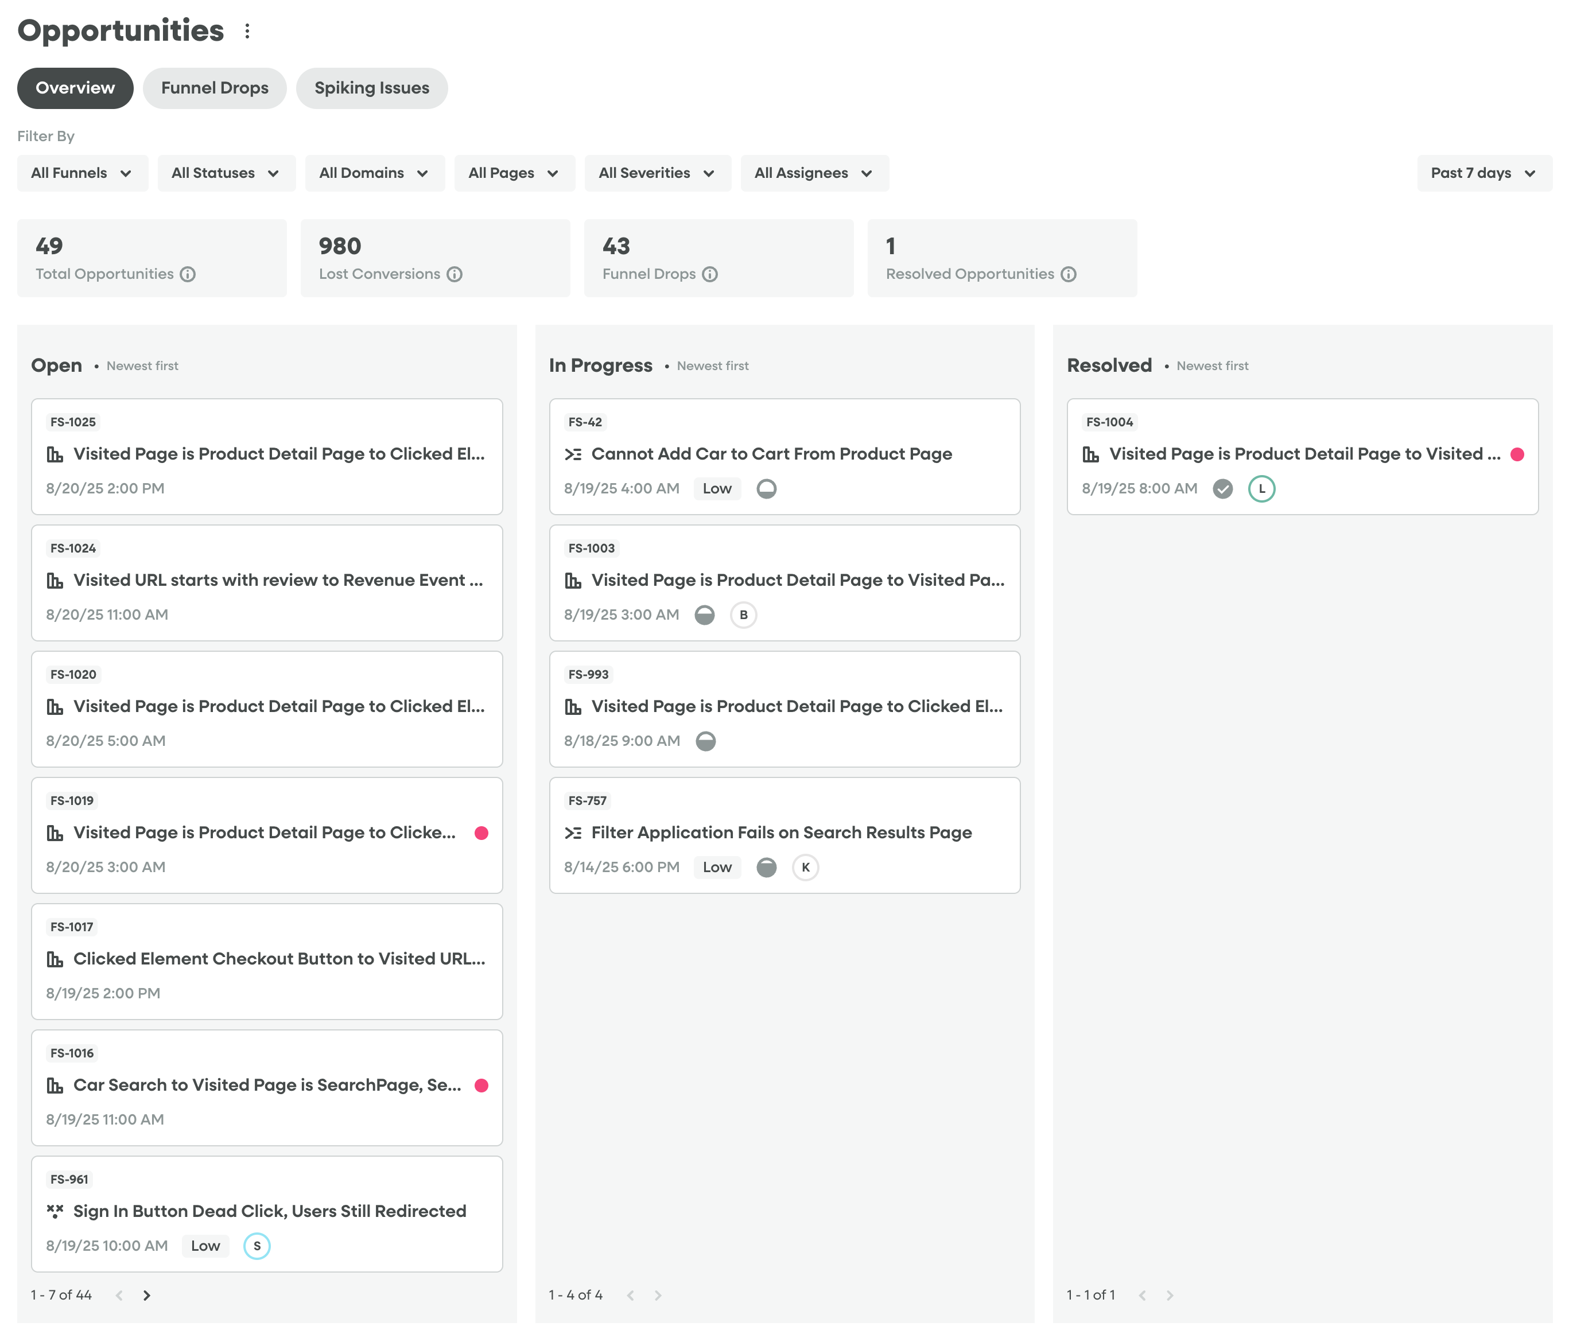Click info icon beside Funnel Drops
Screen dimensions: 1569x1338
click(x=709, y=274)
